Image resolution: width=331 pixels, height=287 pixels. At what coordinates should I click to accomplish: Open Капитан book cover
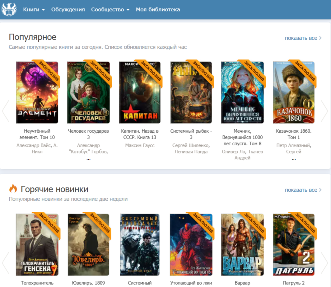point(140,92)
